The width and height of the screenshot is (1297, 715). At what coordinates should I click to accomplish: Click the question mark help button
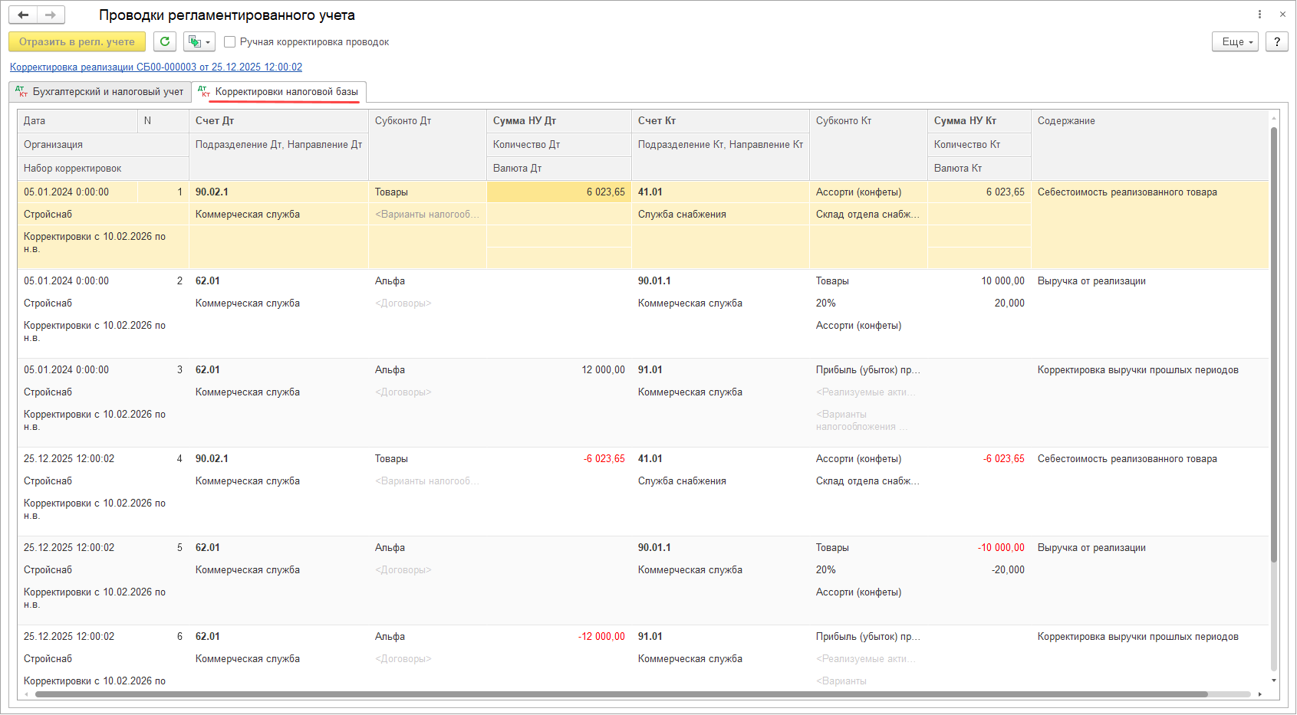(x=1276, y=41)
